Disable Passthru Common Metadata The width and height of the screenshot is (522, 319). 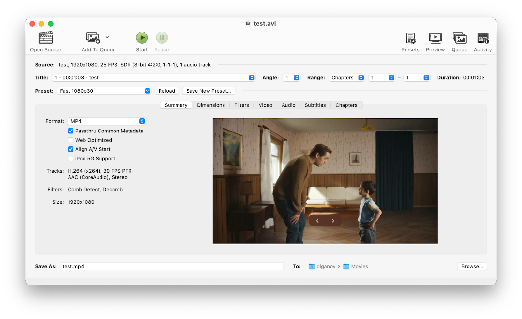(70, 131)
